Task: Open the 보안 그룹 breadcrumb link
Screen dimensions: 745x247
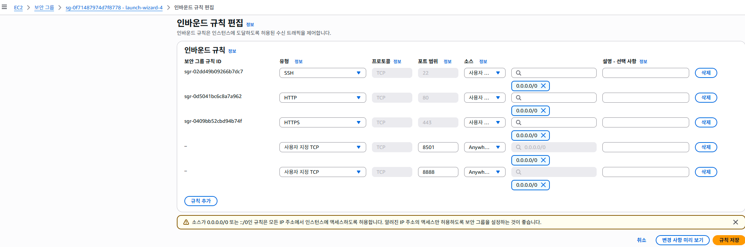Action: [x=44, y=8]
